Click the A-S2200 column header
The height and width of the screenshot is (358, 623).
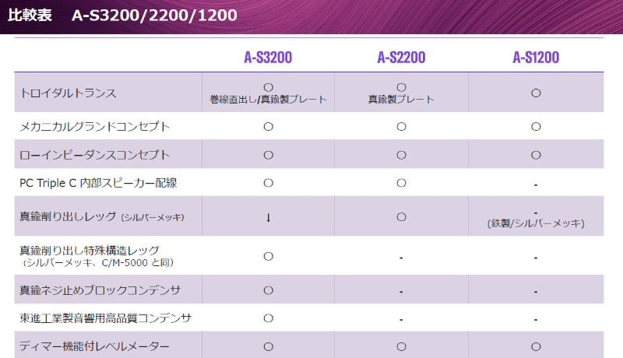[x=401, y=58]
